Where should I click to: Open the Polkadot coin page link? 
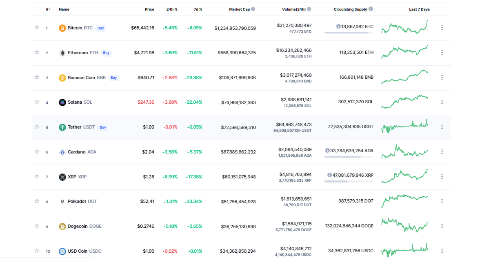tap(82, 201)
